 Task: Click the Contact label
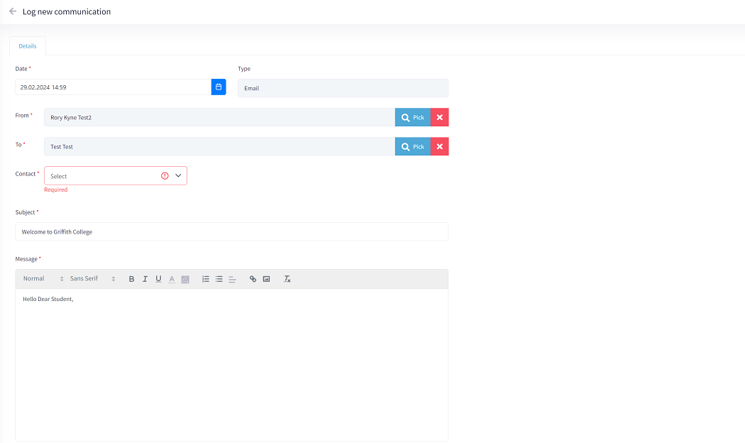click(x=25, y=174)
